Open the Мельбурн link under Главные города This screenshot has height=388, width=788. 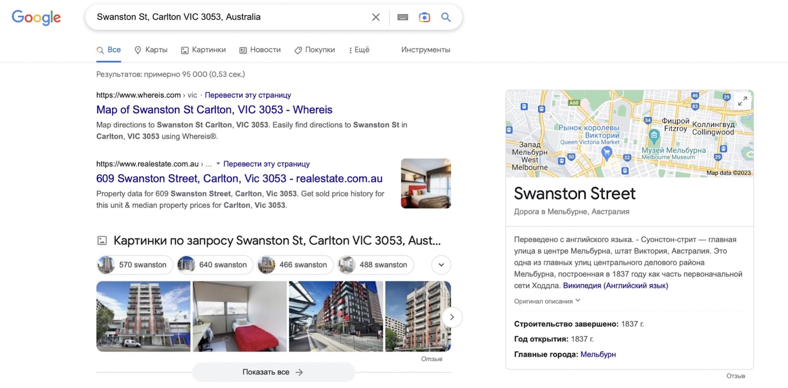pyautogui.click(x=598, y=355)
